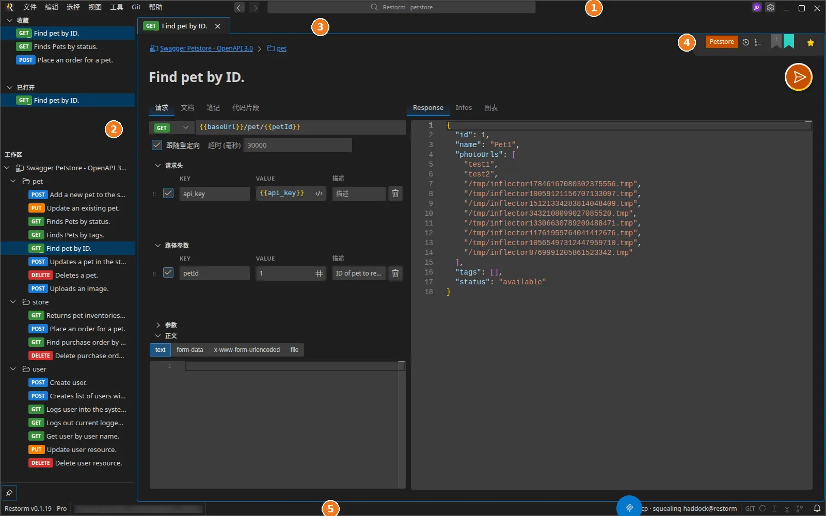Viewport: 826px width, 516px height.
Task: Open Create user. request
Action: (67, 383)
